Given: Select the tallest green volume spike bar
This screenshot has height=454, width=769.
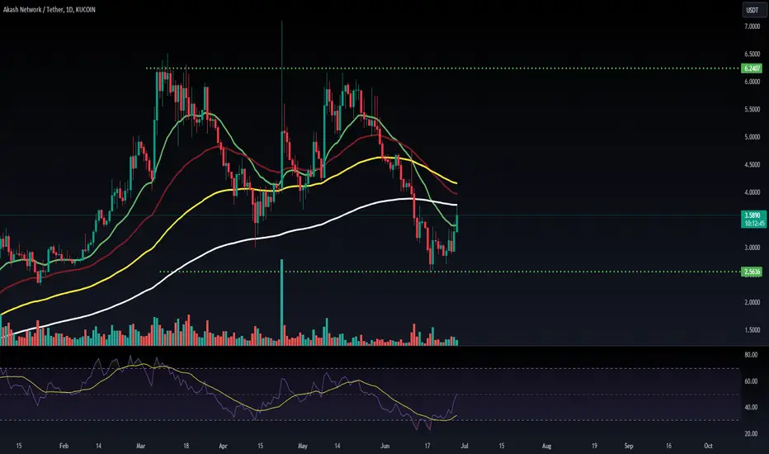Looking at the screenshot, I should 282,302.
